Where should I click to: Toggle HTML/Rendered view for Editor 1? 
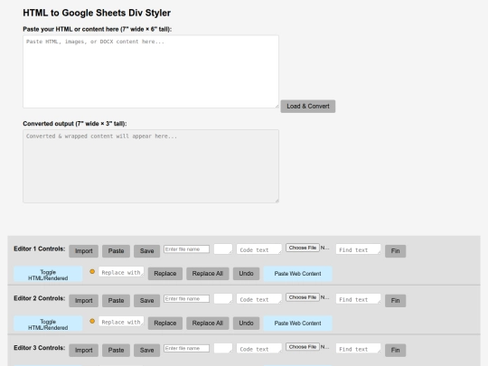pos(48,274)
